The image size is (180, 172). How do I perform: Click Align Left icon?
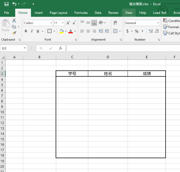[x=82, y=31]
